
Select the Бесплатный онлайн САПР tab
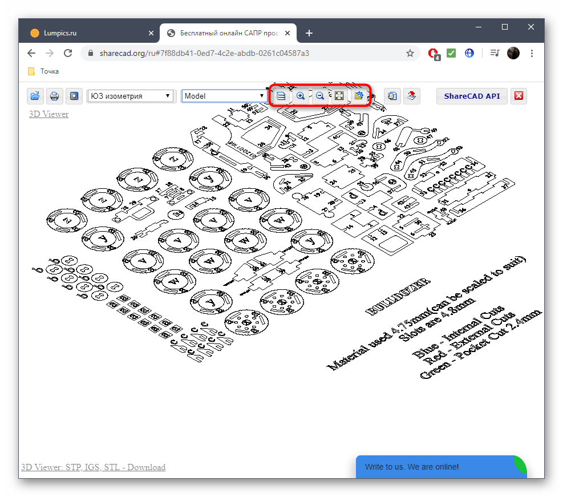(x=228, y=33)
